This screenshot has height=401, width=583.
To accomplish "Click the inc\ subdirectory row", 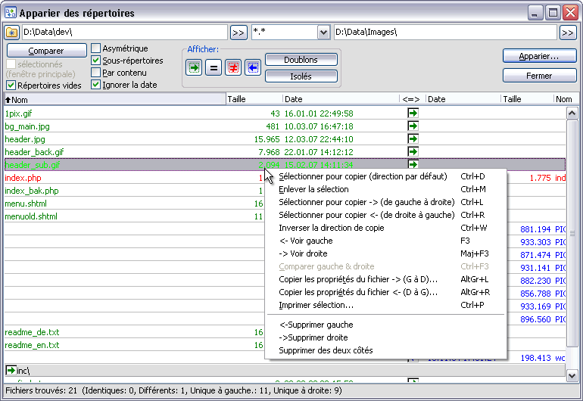I will tap(285, 371).
